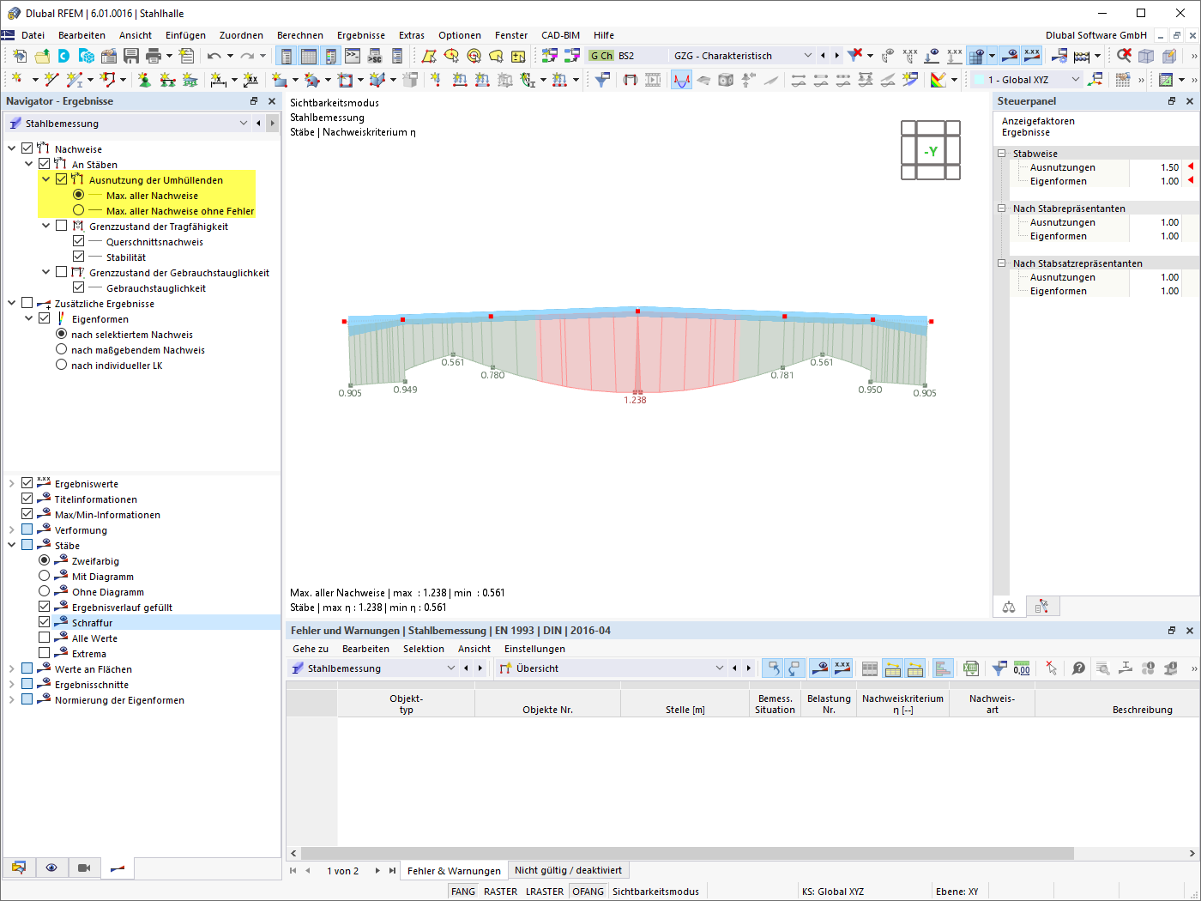This screenshot has height=901, width=1201.
Task: Expand the Ergebniswerte tree node
Action: click(x=12, y=483)
